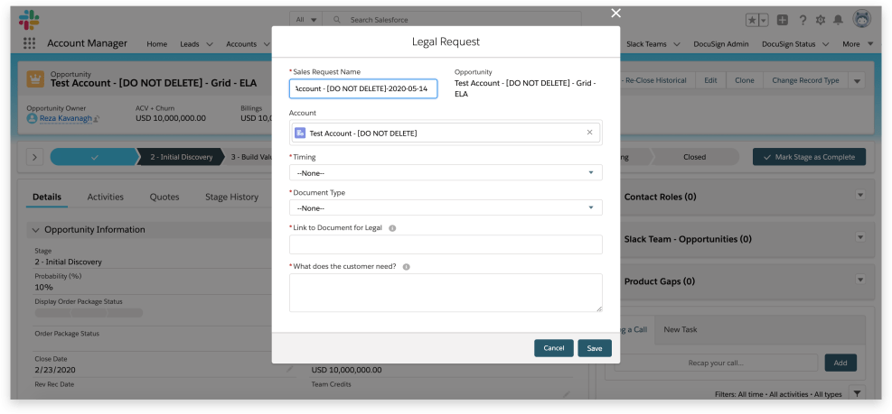Select the 2 - Initial Discovery stage

[181, 157]
